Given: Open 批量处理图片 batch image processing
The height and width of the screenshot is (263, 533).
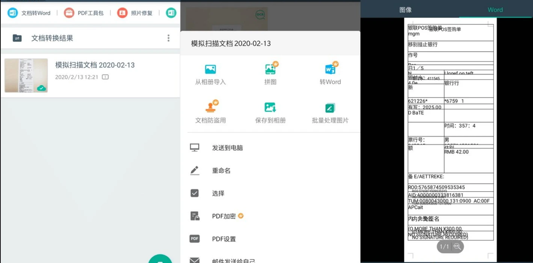Looking at the screenshot, I should pos(330,112).
